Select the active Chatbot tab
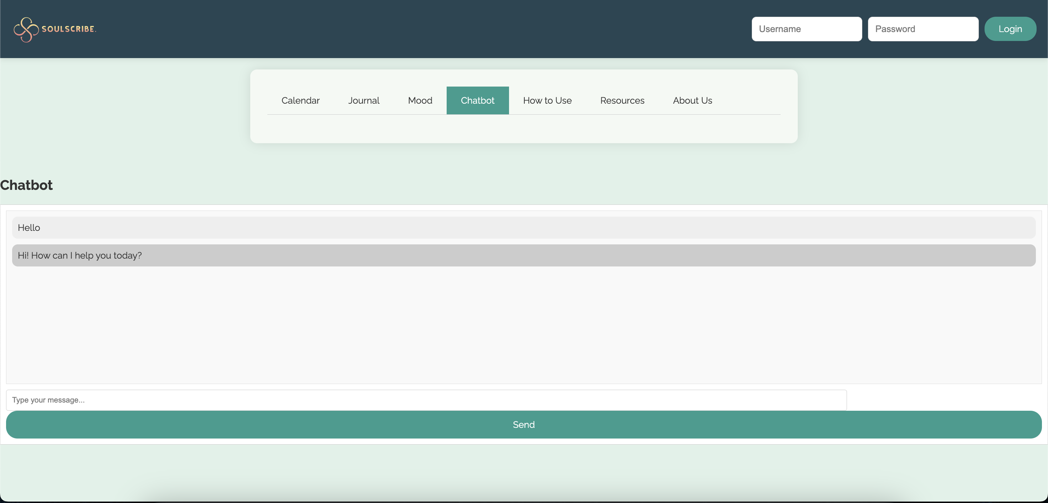1048x503 pixels. point(477,100)
